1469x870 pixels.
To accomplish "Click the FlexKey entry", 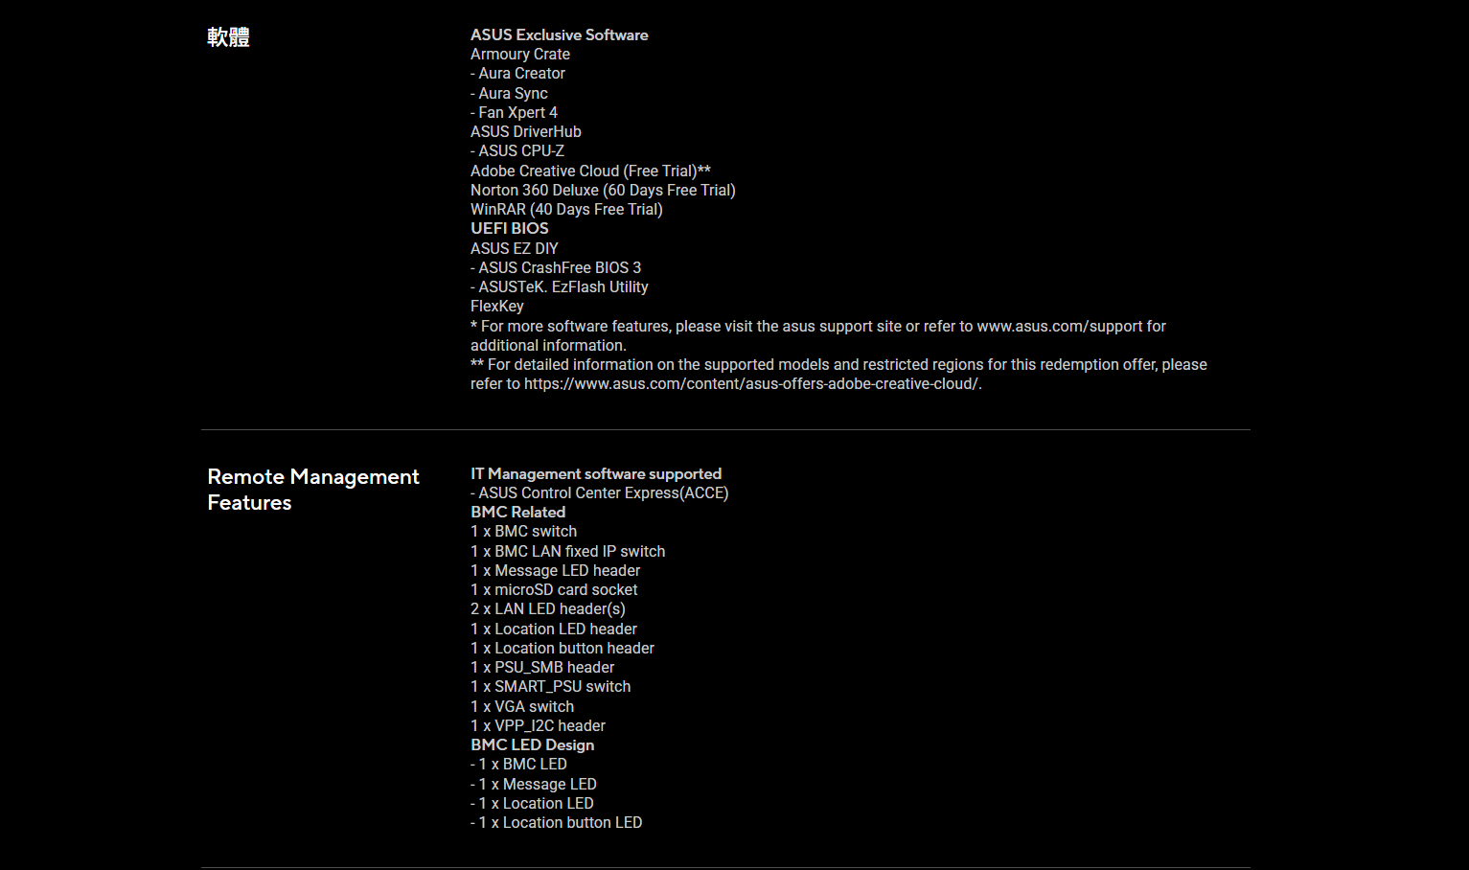I will coord(496,307).
